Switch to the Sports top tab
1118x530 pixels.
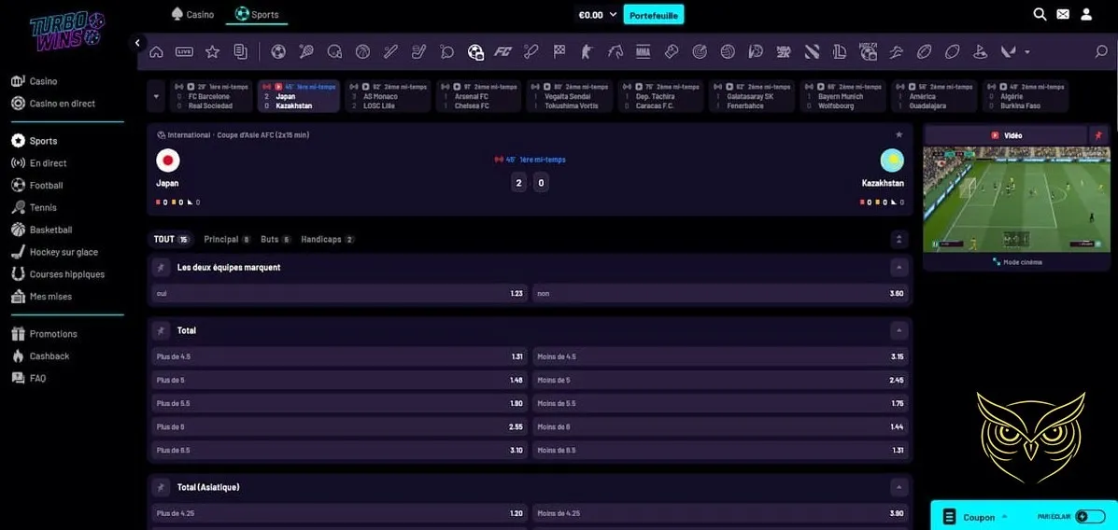[x=257, y=14]
